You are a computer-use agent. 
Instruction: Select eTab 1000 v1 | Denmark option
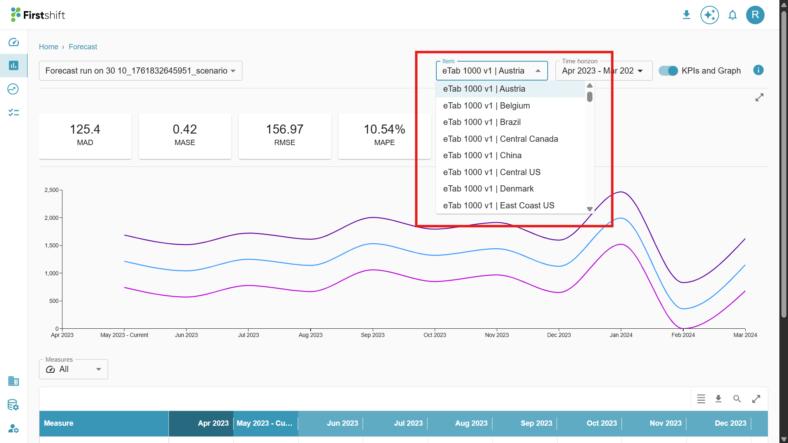pyautogui.click(x=510, y=189)
